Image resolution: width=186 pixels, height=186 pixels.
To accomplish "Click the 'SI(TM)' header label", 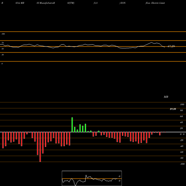I will 71,3.
